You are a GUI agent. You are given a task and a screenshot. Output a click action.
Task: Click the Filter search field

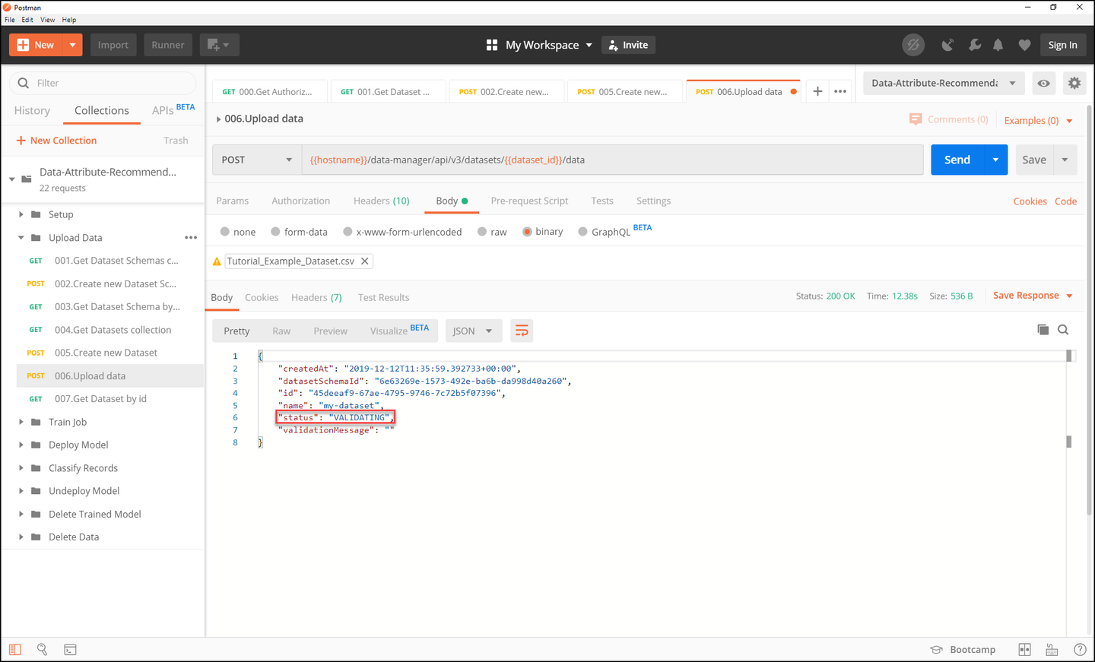pyautogui.click(x=103, y=83)
